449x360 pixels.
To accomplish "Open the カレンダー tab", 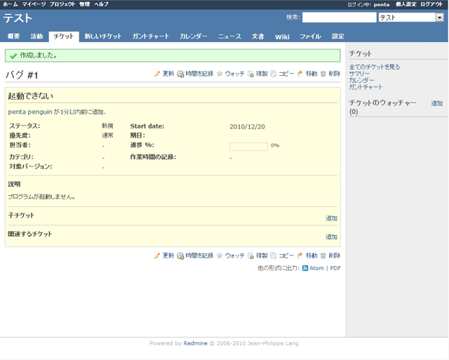I will coord(194,36).
